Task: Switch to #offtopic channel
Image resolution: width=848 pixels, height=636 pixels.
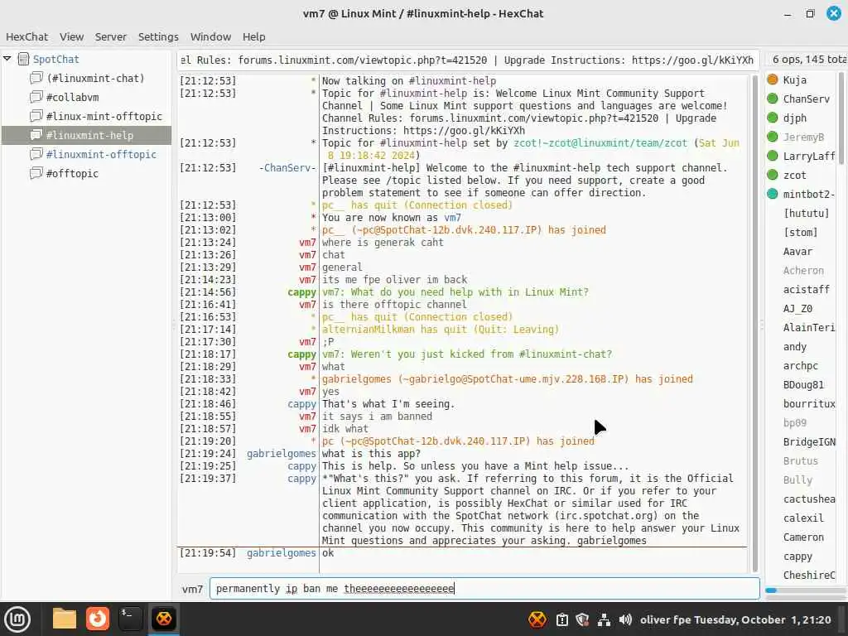Action: [72, 173]
